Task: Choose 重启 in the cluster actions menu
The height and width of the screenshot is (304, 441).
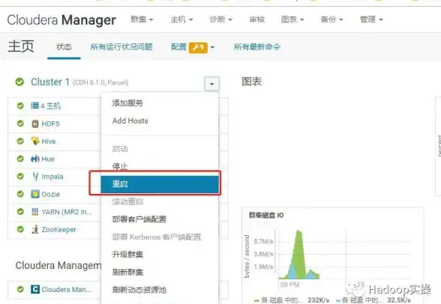Action: coord(160,184)
